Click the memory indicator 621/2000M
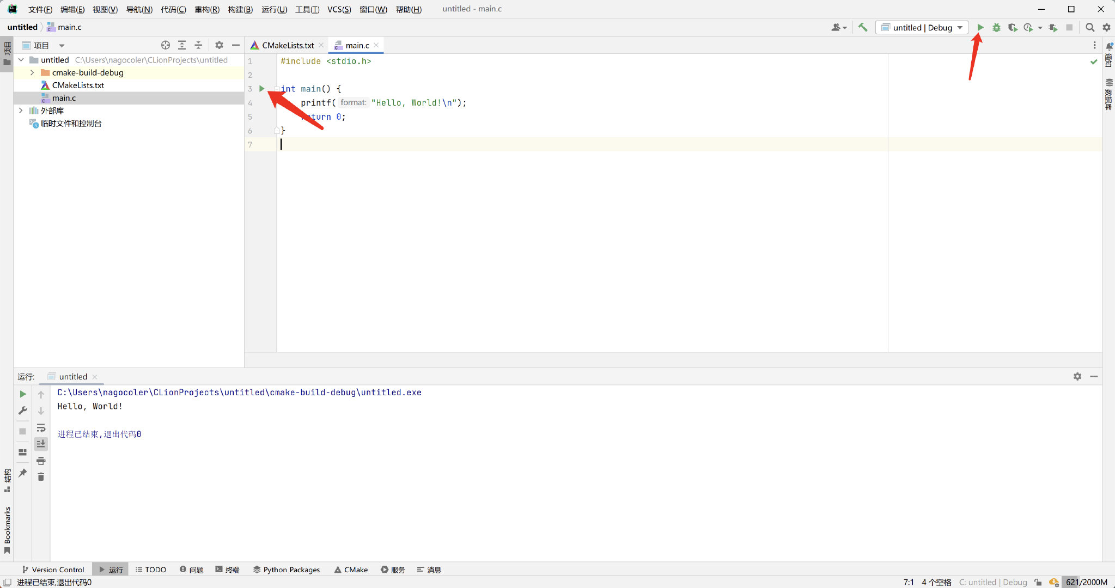 [x=1086, y=582]
